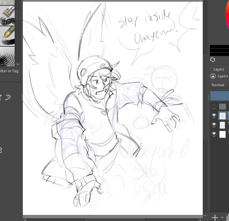Select the highlighted sketch layer thumbnail
This screenshot has width=229, height=221.
pyautogui.click(x=223, y=116)
